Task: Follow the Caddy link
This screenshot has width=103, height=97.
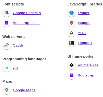Action: [18, 46]
